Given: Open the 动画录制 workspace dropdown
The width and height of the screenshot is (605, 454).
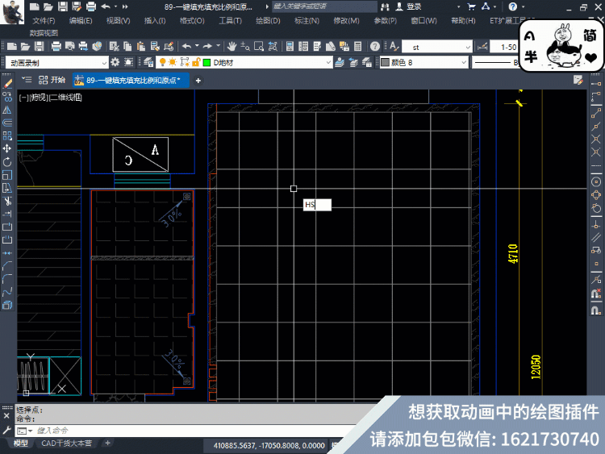Looking at the screenshot, I should click(x=104, y=62).
